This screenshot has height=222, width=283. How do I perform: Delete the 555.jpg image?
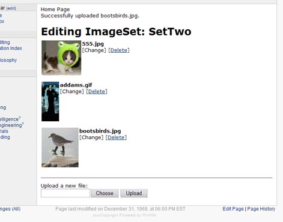119,50
